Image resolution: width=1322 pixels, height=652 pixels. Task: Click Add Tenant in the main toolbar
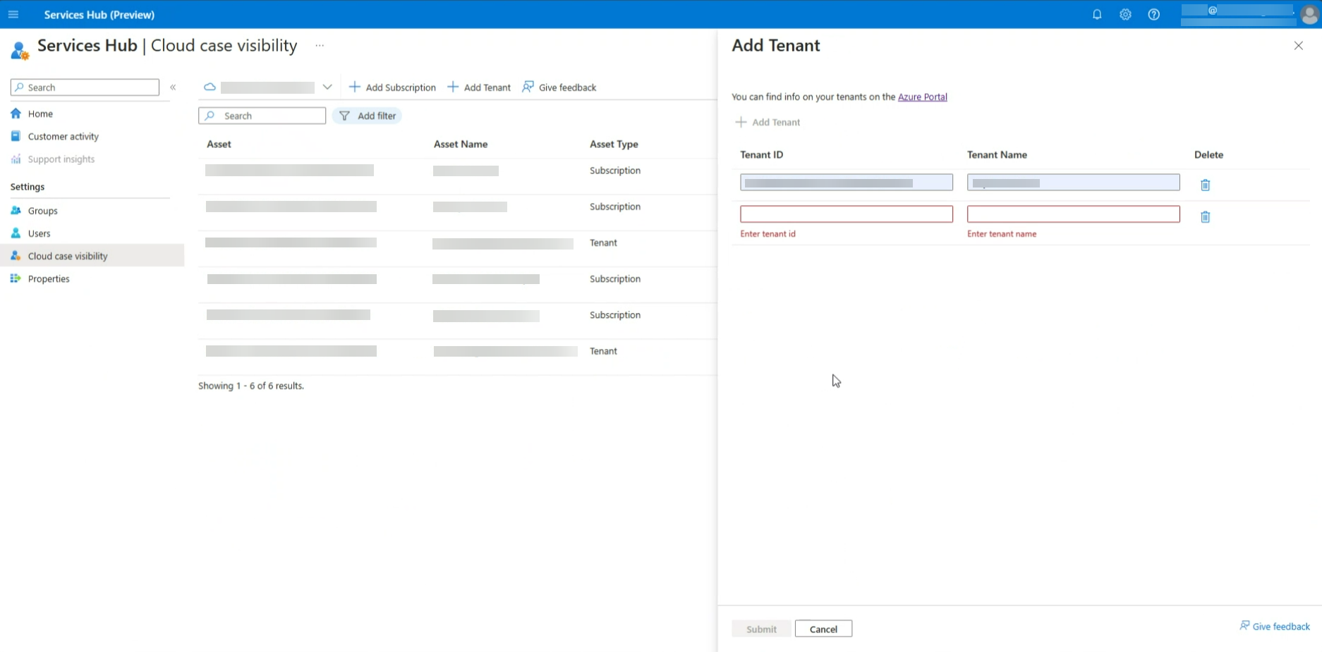point(479,87)
